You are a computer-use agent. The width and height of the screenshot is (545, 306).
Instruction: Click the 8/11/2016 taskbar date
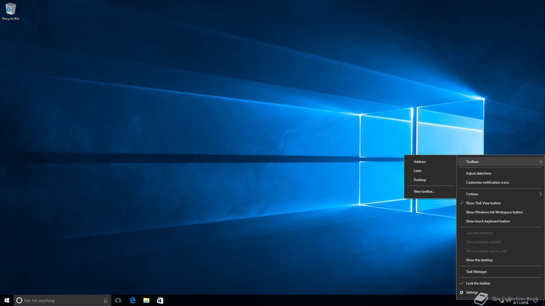[x=521, y=303]
